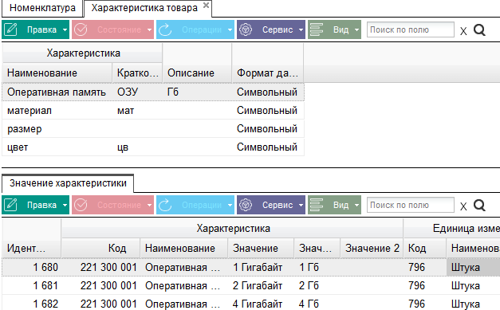Click the checkmark icon in upper Состояние button
The image size is (500, 310).
click(81, 29)
